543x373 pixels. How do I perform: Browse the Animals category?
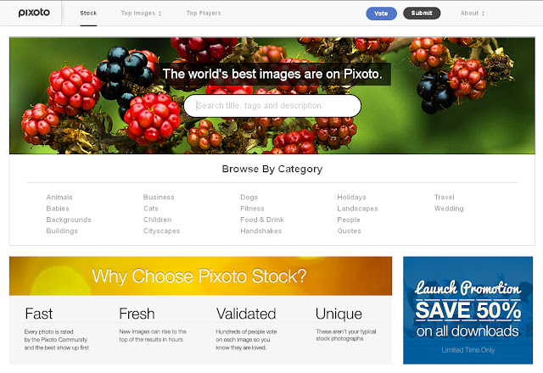59,198
